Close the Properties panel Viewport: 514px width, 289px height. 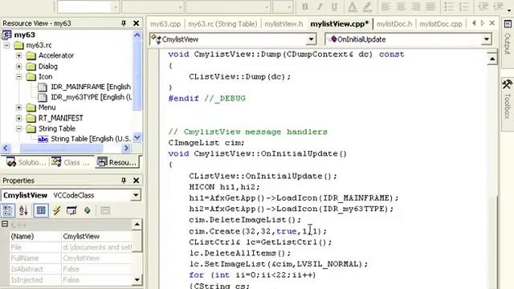pos(136,181)
